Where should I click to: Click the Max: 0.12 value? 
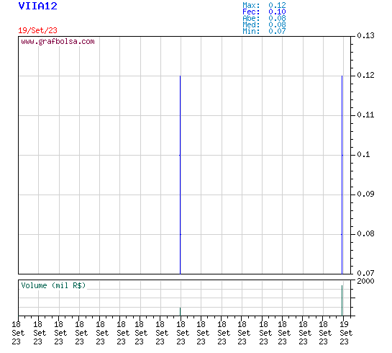(x=264, y=5)
